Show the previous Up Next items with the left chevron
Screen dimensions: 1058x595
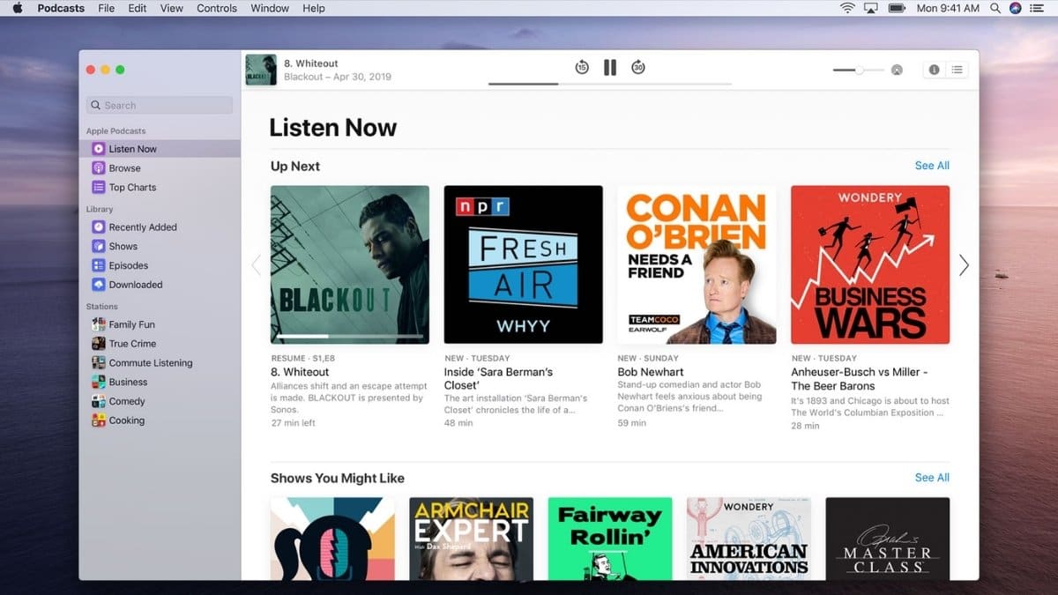pos(257,264)
